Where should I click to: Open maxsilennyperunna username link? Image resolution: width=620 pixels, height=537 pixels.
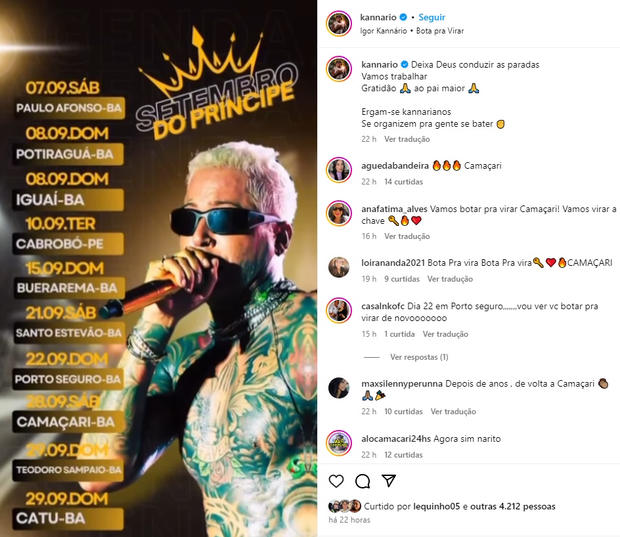click(x=402, y=383)
